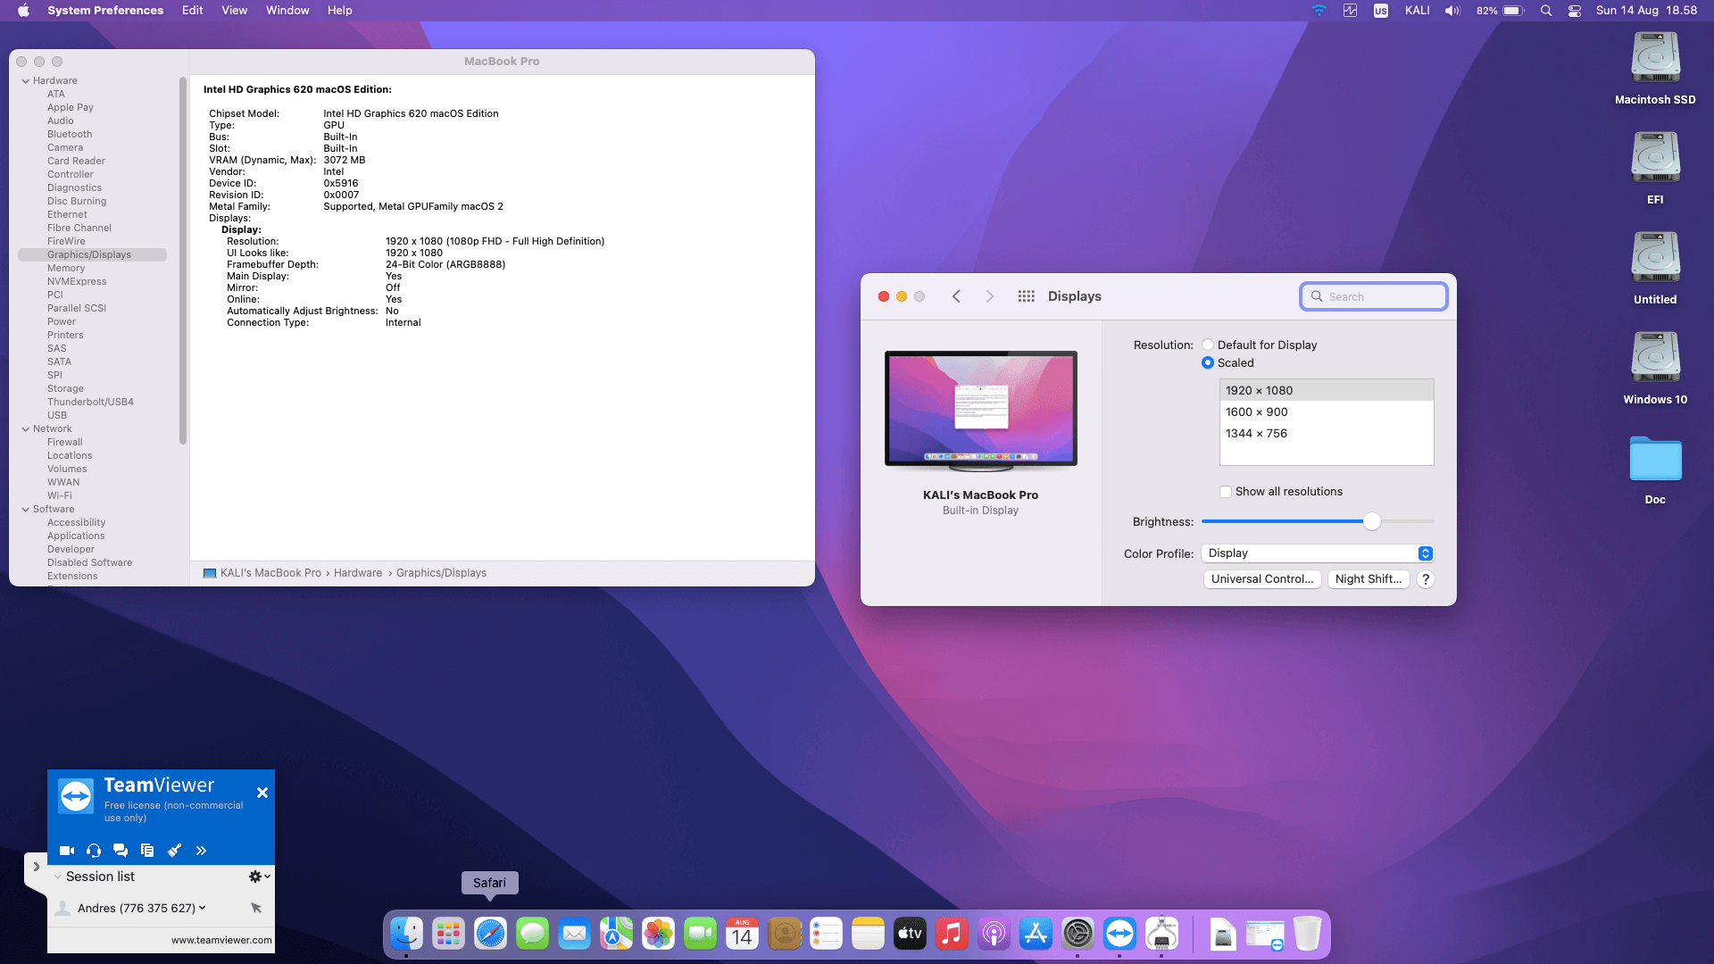Click the Universal Control button

click(1261, 579)
